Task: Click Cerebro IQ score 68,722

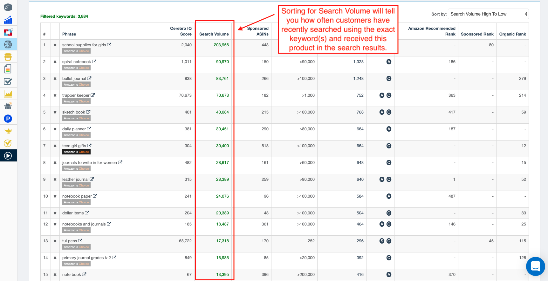Action: (x=185, y=241)
